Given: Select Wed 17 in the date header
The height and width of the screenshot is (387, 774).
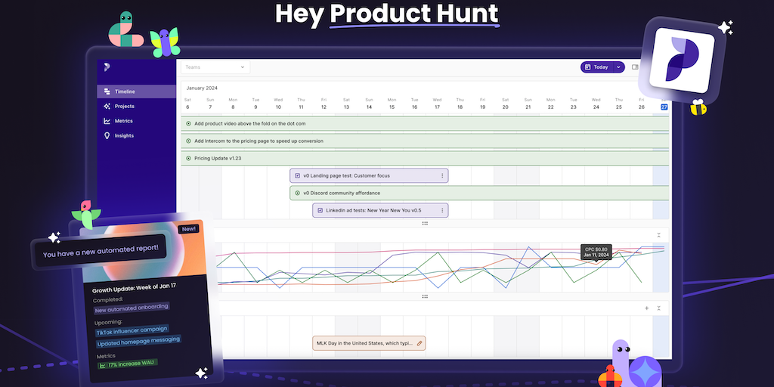Looking at the screenshot, I should (x=438, y=104).
